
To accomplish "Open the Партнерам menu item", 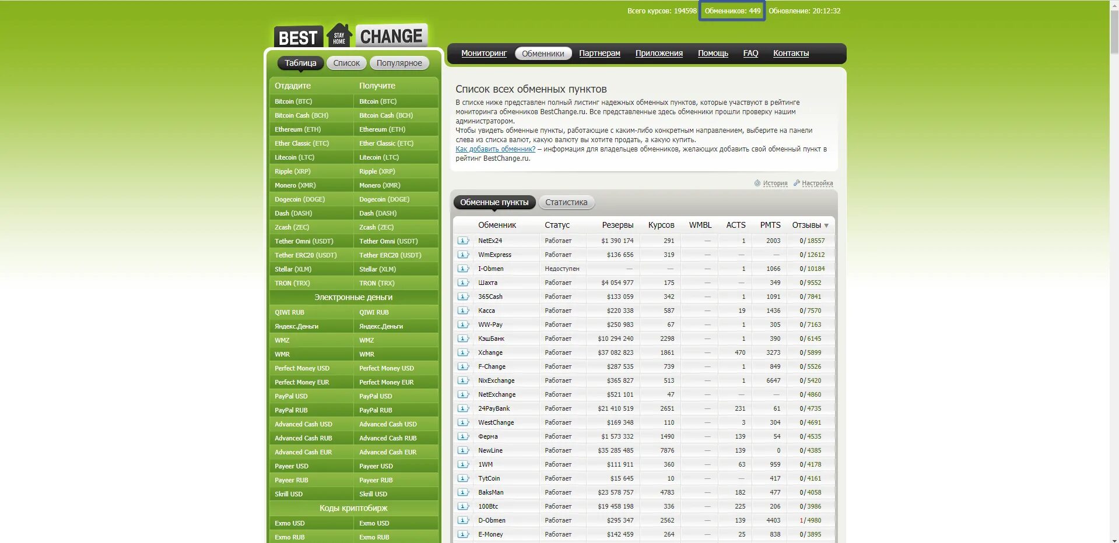I will point(599,53).
